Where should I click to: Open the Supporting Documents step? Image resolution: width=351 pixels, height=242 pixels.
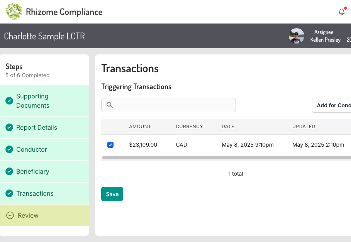(x=32, y=101)
